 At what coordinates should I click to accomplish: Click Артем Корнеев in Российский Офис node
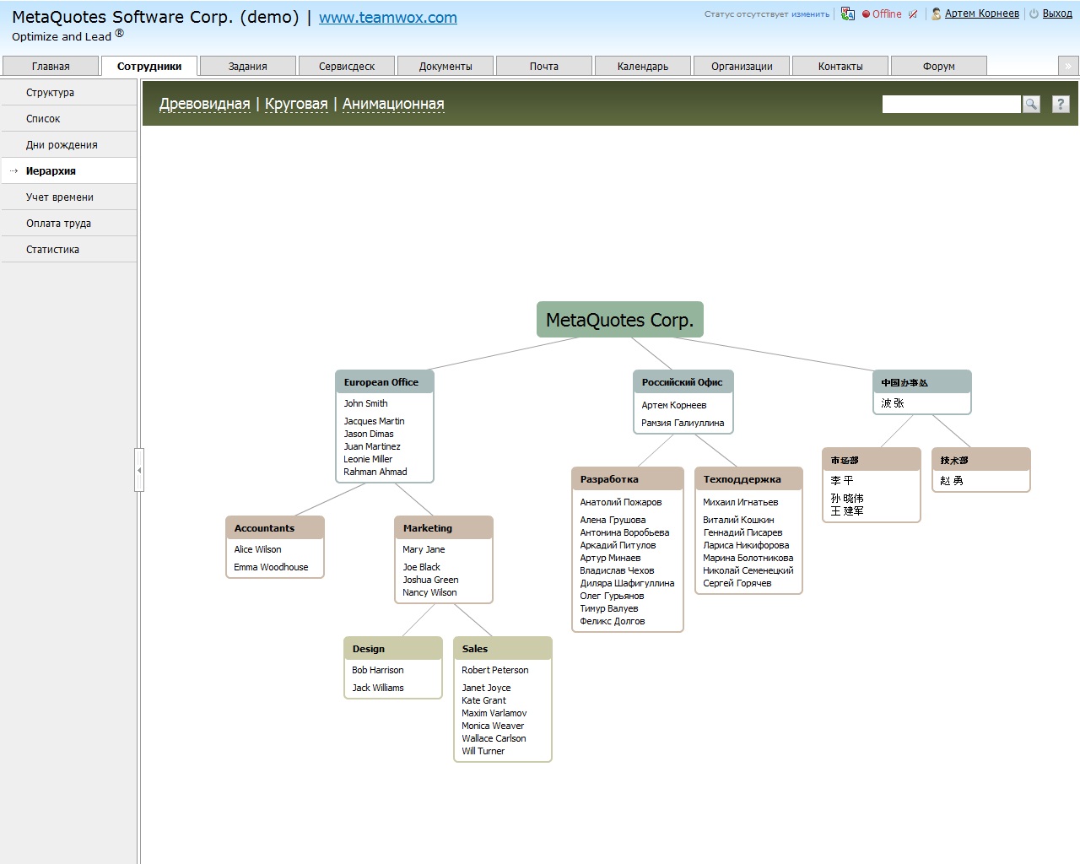tap(674, 405)
